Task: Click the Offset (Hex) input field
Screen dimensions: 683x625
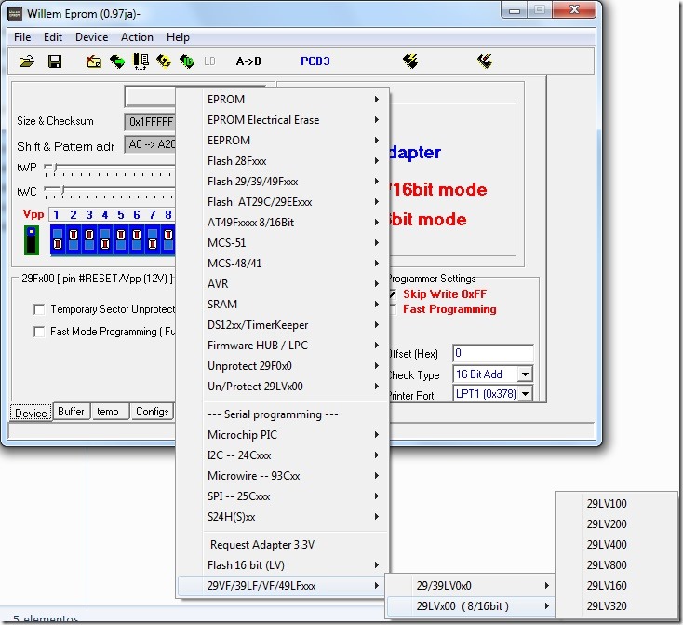Action: point(493,353)
